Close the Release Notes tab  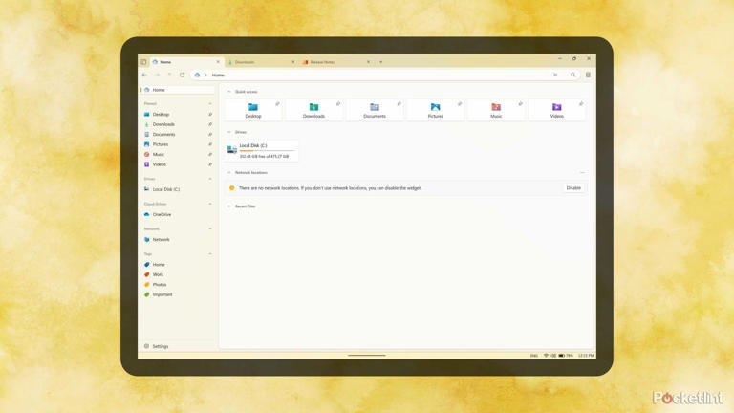pos(368,62)
